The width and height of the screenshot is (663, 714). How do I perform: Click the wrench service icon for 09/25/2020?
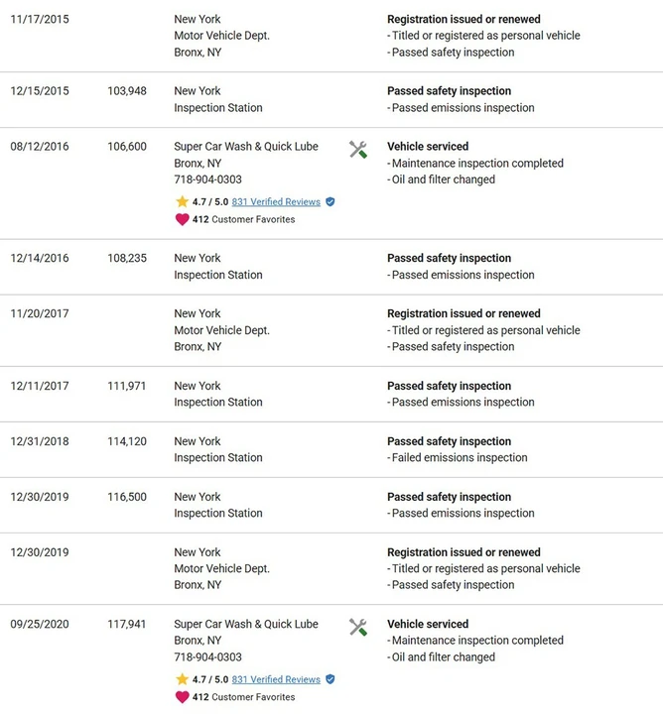[358, 627]
